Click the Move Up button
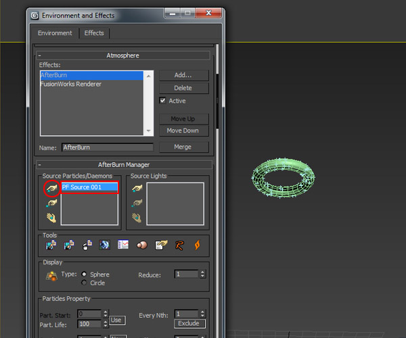 [183, 119]
